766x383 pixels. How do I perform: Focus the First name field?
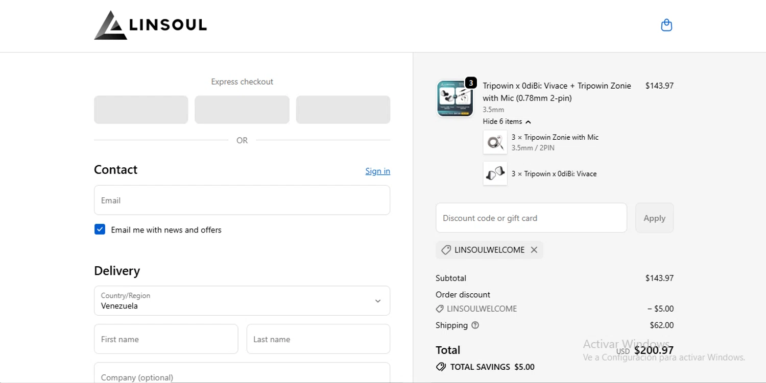(x=166, y=339)
